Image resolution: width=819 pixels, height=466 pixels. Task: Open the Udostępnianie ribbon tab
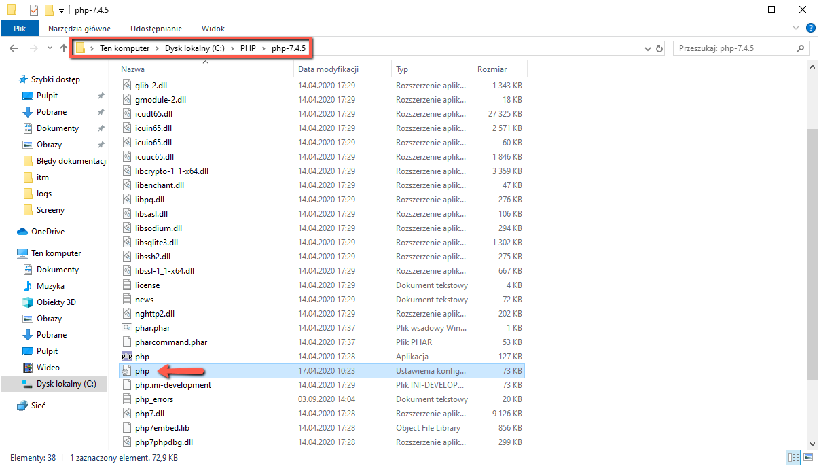pyautogui.click(x=156, y=29)
